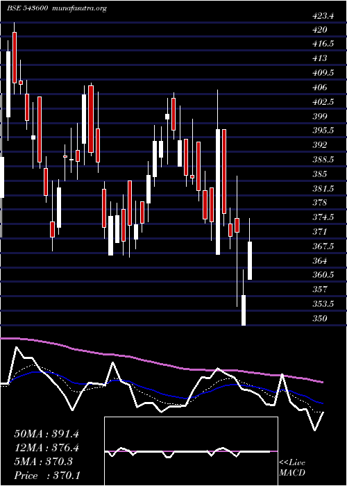Click the 416.5 price axis label

(x=323, y=44)
